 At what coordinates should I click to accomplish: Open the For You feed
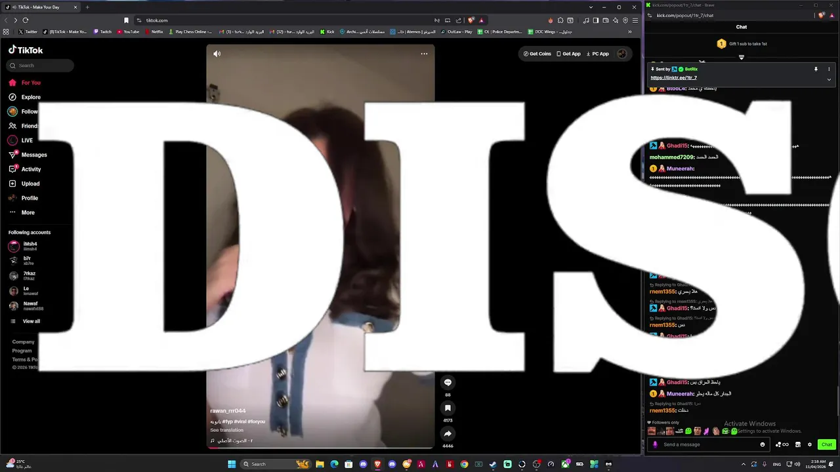coord(25,83)
